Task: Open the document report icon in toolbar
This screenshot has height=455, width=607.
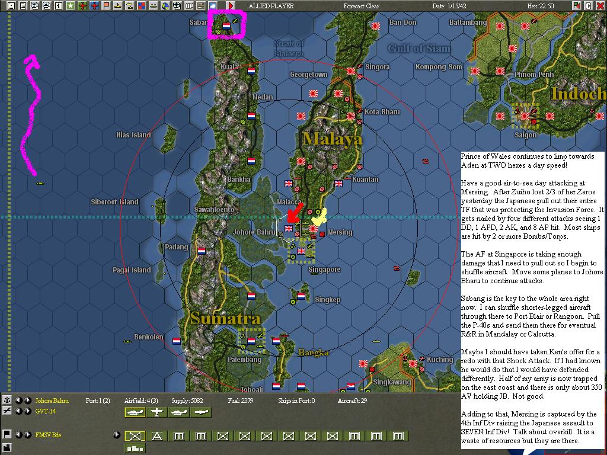Action: [x=23, y=6]
